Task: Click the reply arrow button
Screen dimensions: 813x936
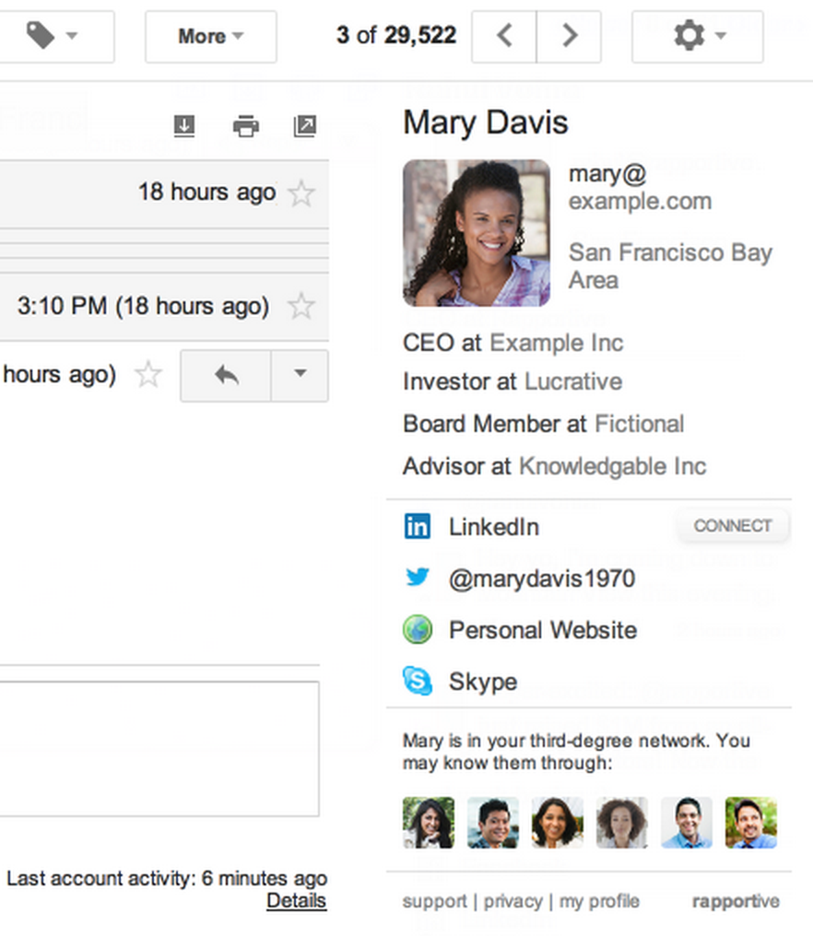Action: [226, 375]
